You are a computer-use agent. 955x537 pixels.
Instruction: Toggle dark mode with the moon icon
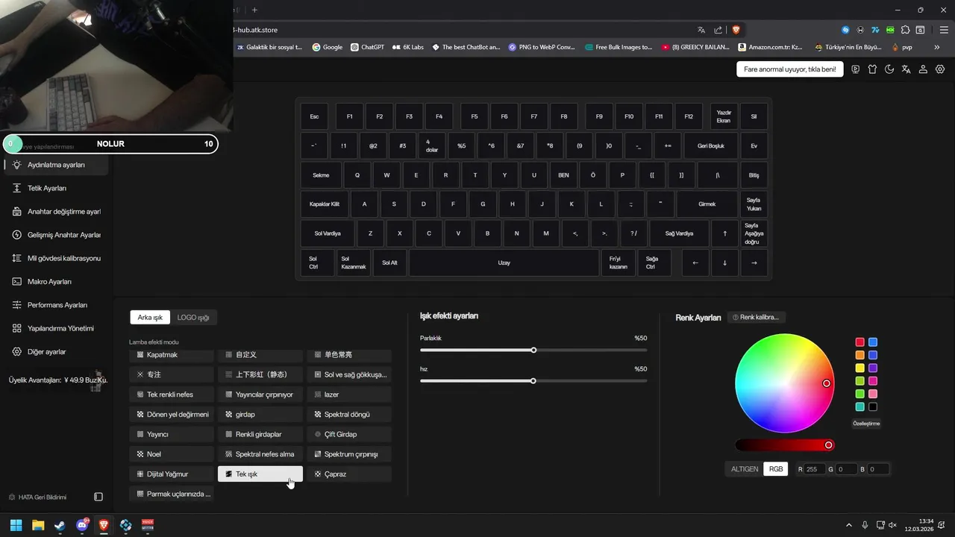click(x=889, y=69)
